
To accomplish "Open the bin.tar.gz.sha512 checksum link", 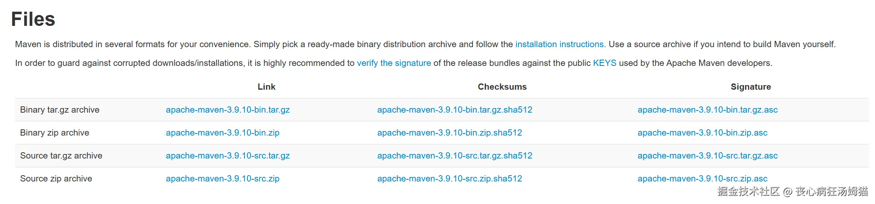I will [455, 110].
